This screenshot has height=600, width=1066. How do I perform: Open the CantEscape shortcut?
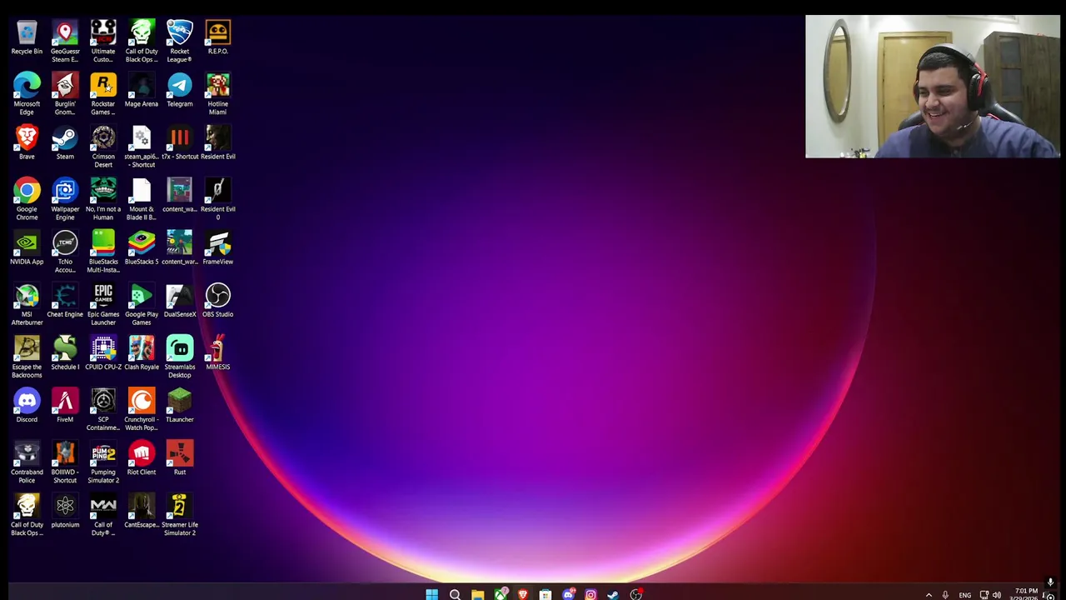pos(142,511)
